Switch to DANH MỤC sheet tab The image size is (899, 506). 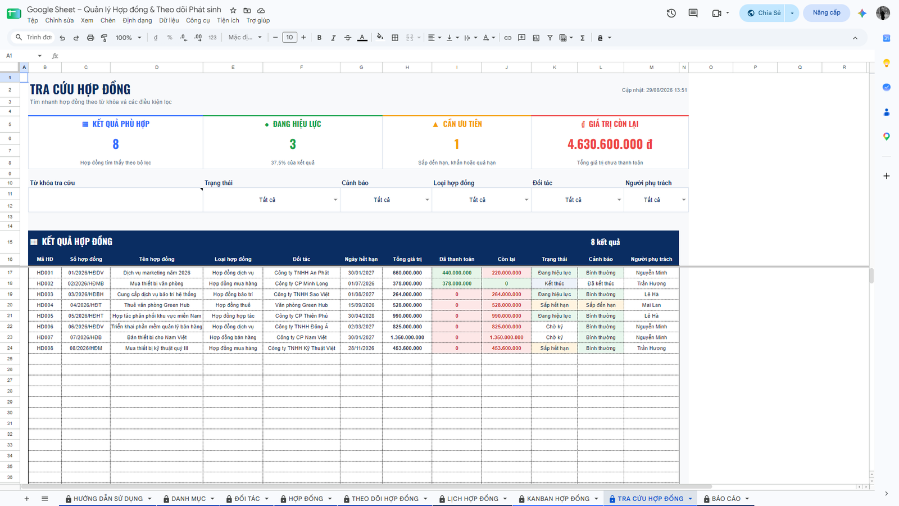[188, 499]
